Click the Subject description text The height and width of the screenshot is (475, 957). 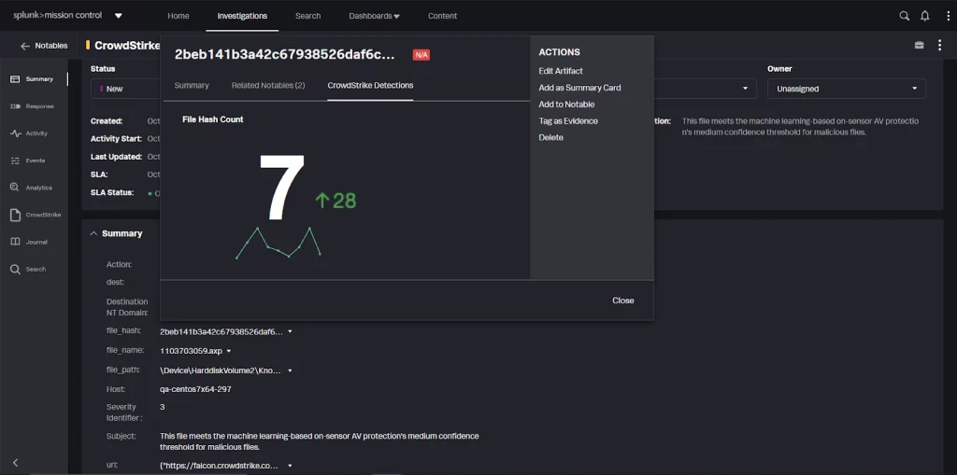[x=320, y=441]
